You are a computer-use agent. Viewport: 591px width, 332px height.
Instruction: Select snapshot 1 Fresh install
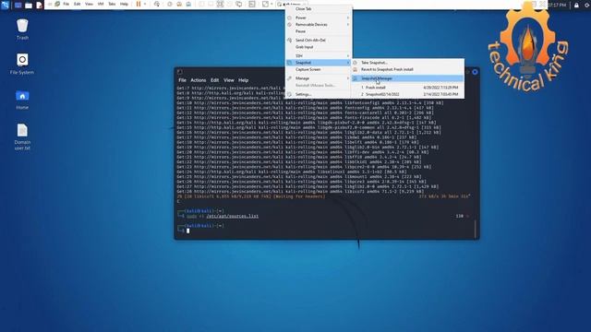tap(408, 88)
